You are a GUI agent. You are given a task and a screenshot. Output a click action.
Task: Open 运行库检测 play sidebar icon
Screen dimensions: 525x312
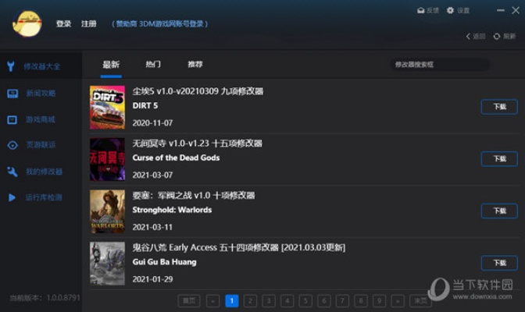(x=12, y=197)
